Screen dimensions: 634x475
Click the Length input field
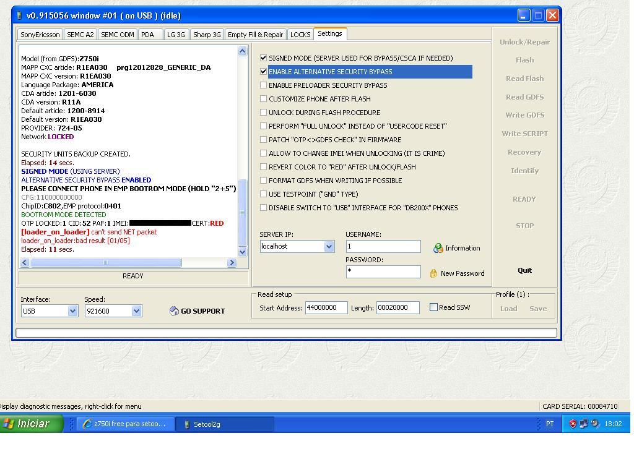click(x=398, y=308)
